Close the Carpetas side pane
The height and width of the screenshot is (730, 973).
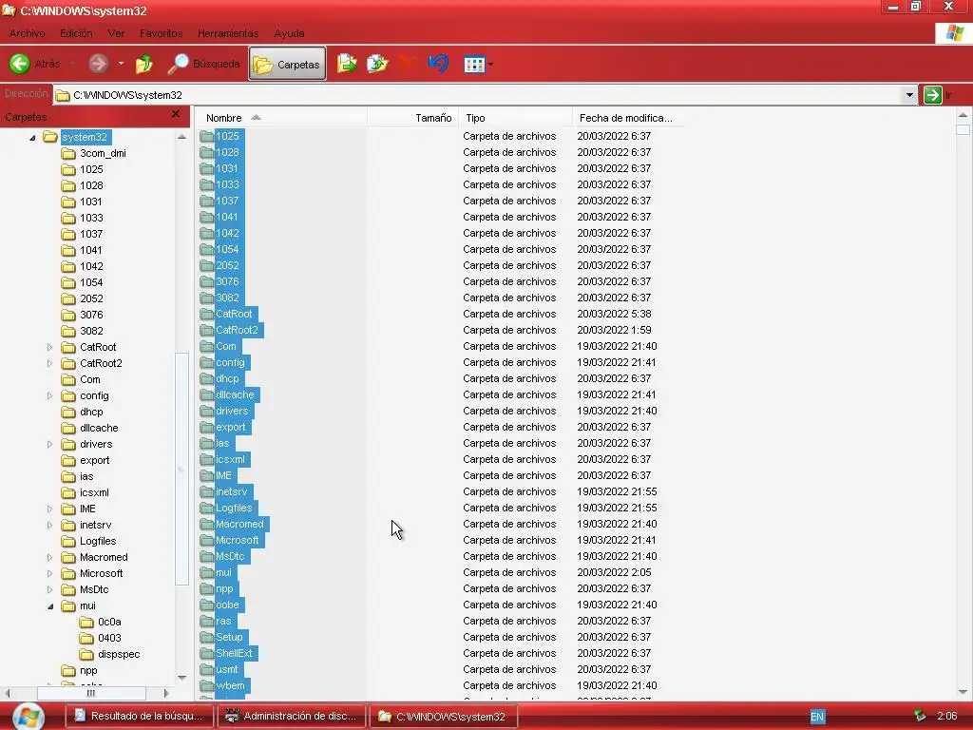click(176, 114)
